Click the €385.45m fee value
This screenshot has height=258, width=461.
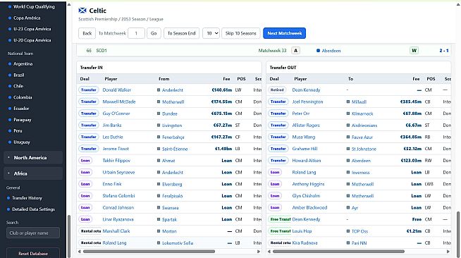point(411,102)
